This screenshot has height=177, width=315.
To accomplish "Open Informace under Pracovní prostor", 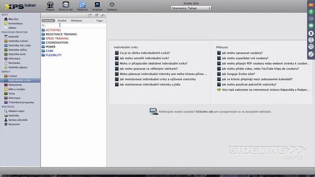I will click(12, 59).
